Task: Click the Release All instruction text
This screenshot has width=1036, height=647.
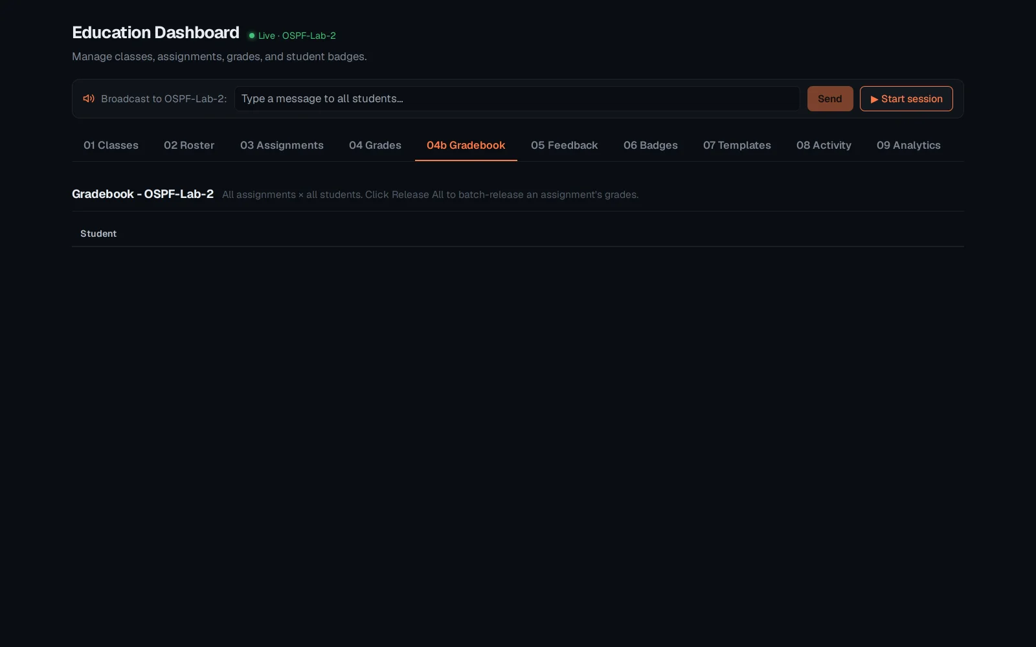Action: coord(430,195)
